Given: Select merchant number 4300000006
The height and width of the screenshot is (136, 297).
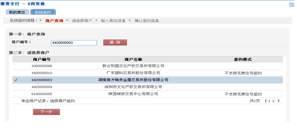Looking at the screenshot, I should [x=42, y=66].
